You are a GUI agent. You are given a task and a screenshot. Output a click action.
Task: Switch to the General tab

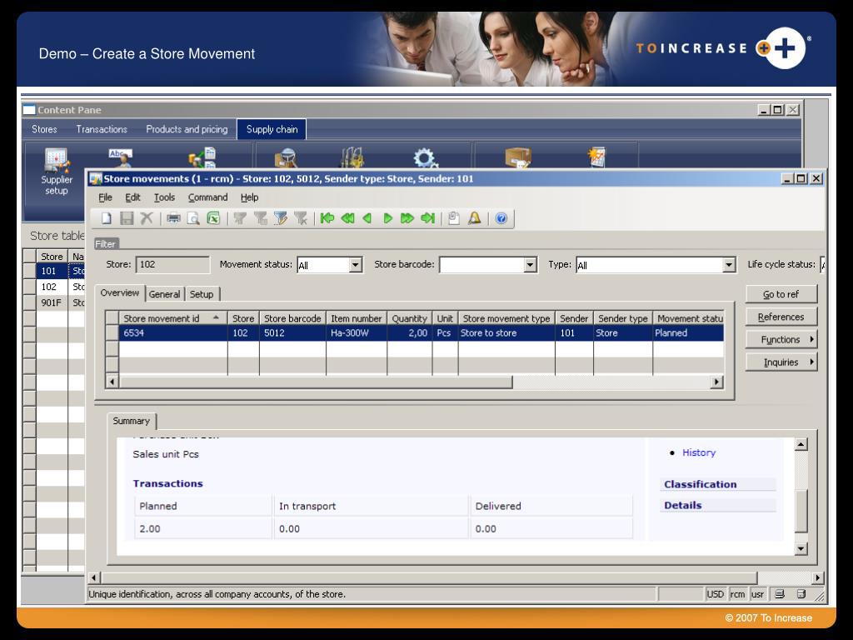click(x=164, y=294)
